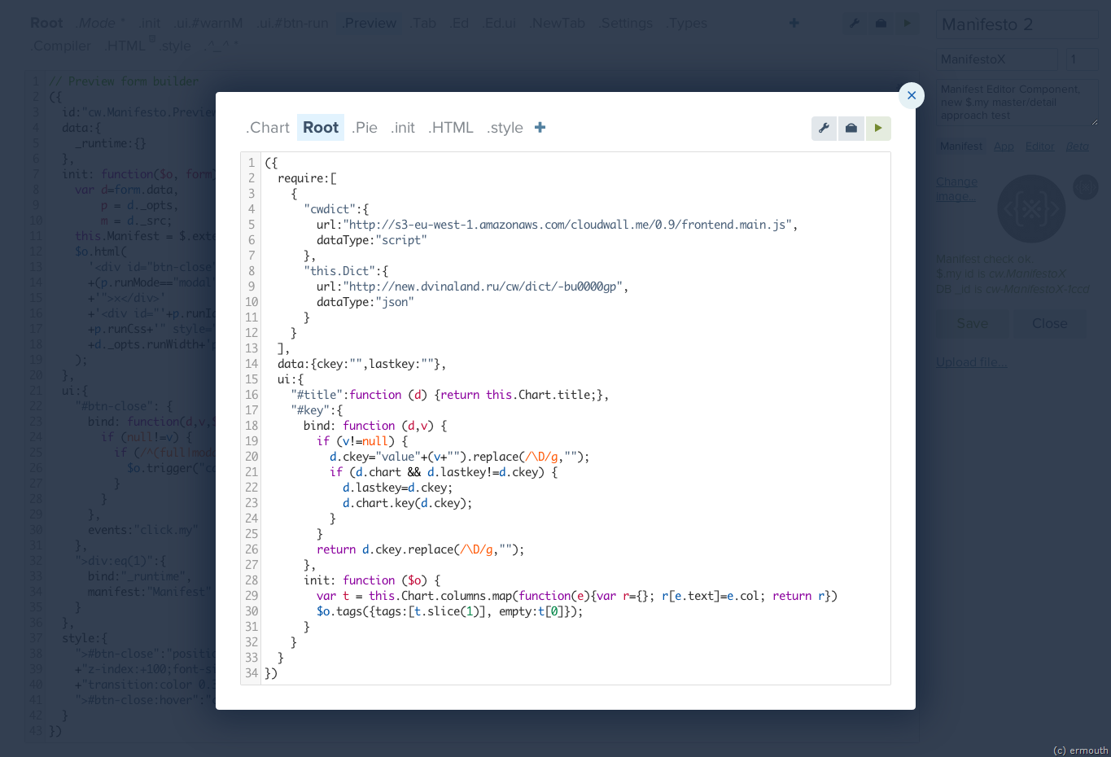1111x757 pixels.
Task: Add a tab with the background editor's plus icon
Action: [x=794, y=23]
